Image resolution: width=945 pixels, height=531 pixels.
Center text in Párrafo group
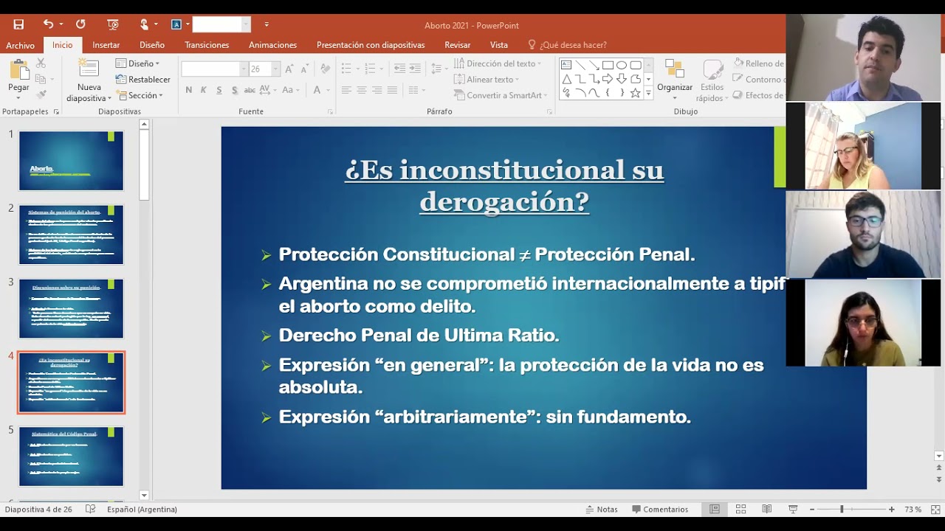(362, 90)
